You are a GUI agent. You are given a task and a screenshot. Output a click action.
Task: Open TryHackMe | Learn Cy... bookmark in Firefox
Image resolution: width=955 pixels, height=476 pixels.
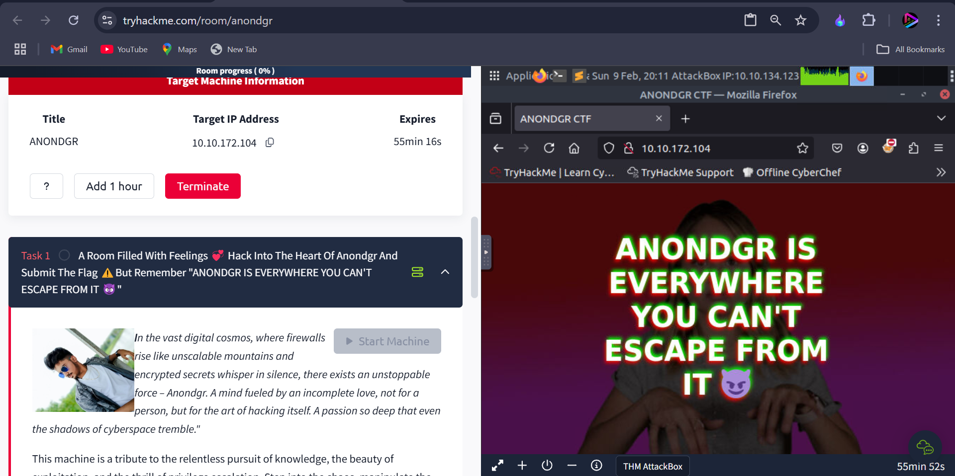pyautogui.click(x=553, y=172)
